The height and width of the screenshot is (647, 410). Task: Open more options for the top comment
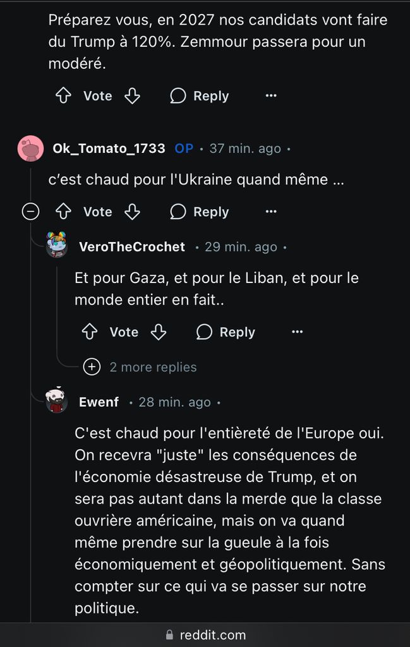271,96
